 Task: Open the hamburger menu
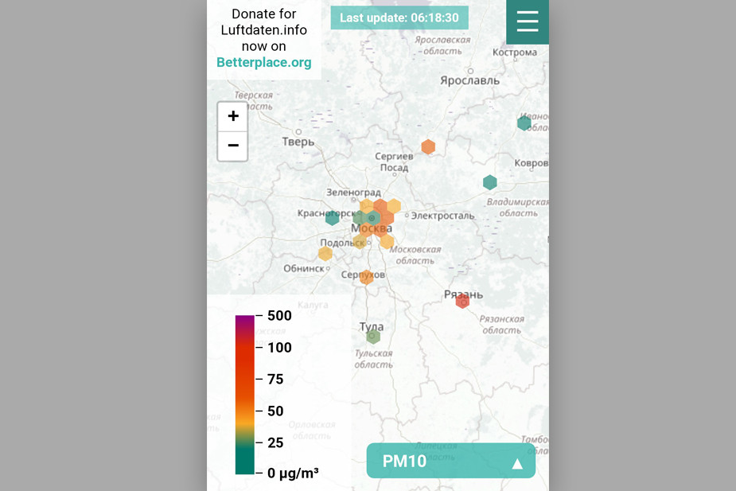coord(527,21)
